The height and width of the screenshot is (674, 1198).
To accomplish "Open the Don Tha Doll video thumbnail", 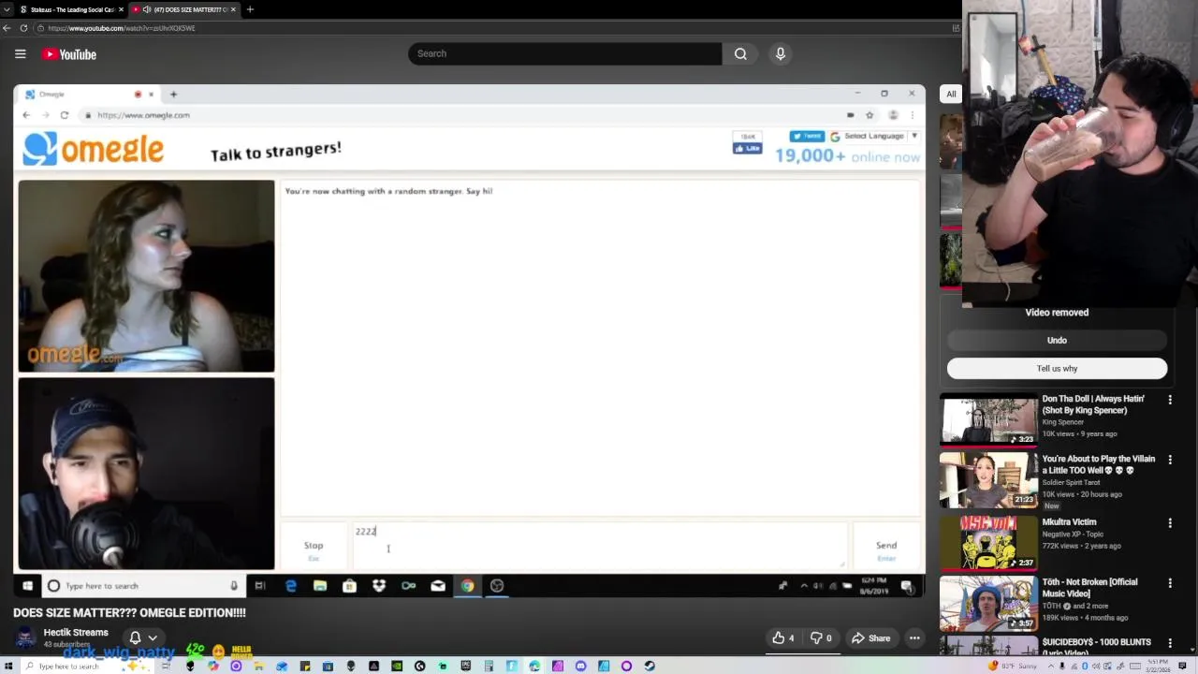I will pyautogui.click(x=988, y=419).
